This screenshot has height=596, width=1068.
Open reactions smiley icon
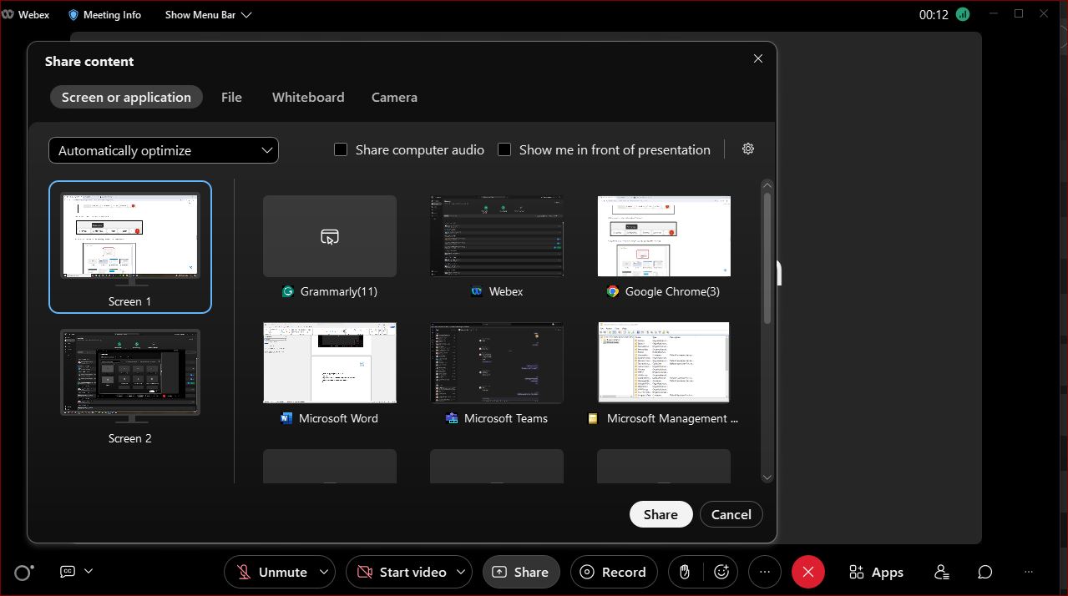[722, 572]
